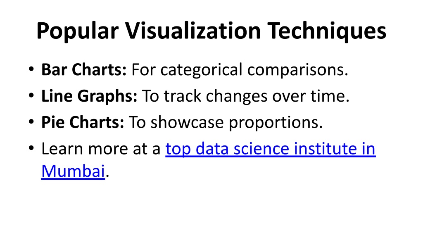423x238 pixels.
Task: Click the period after the 'Mumbai' link
Action: click(x=107, y=176)
